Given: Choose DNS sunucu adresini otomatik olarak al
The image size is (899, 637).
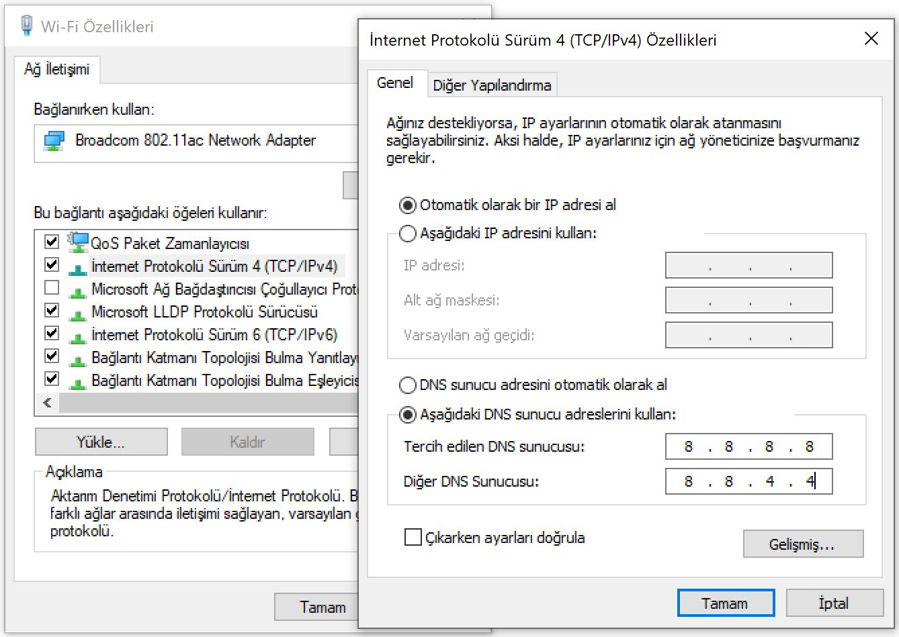Looking at the screenshot, I should coord(408,385).
